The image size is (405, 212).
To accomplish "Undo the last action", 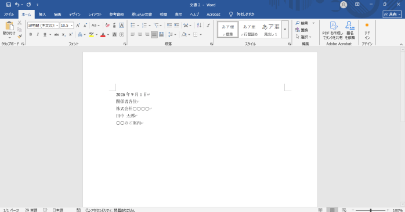I will (x=17, y=5).
